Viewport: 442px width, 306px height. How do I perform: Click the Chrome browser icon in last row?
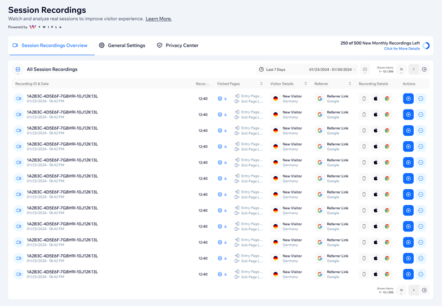(x=387, y=274)
